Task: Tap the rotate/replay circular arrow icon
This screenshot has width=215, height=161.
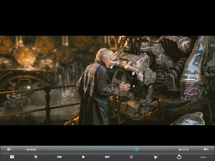Action: [179, 157]
